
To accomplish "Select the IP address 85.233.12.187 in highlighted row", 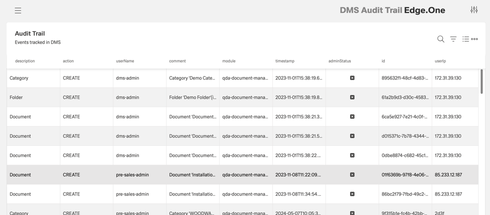I will (x=448, y=175).
